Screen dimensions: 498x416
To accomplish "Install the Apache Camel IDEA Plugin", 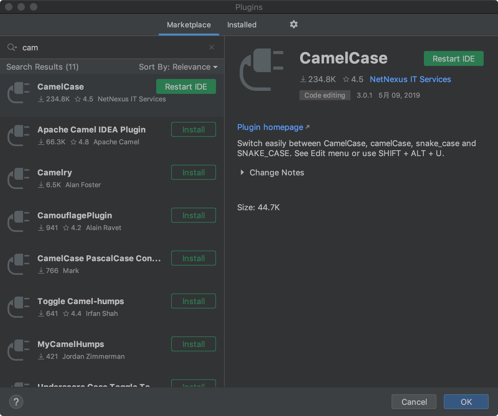I will click(193, 129).
